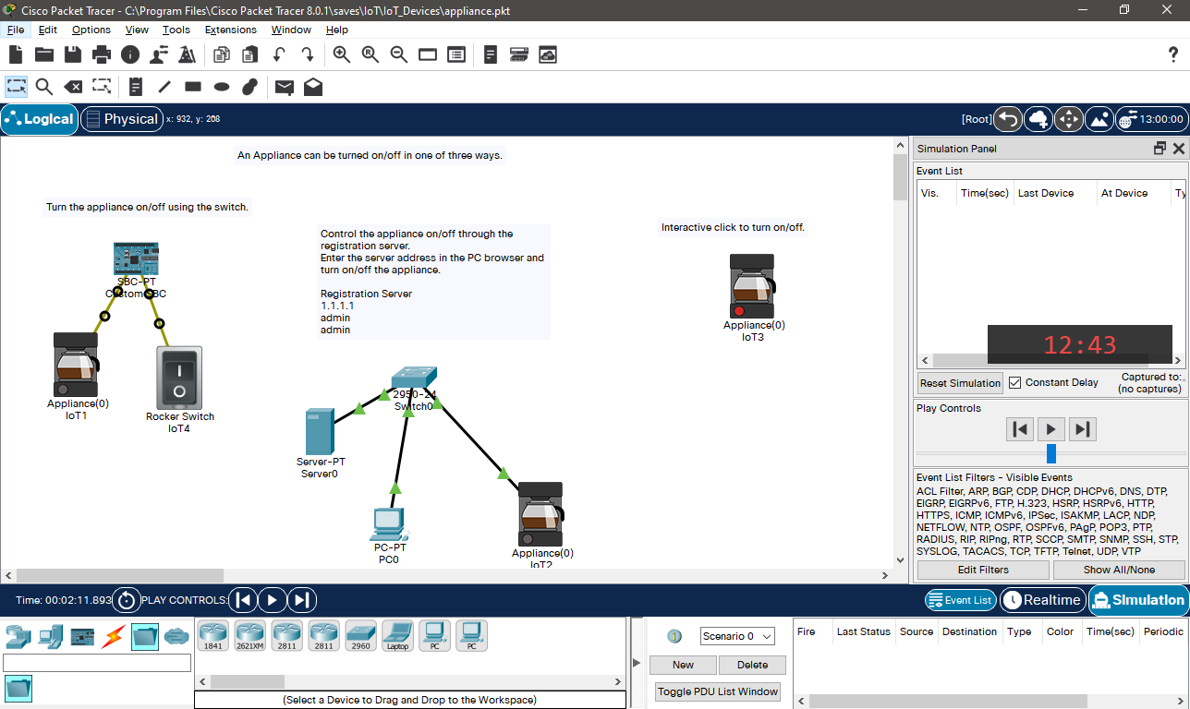Add a Simple PDU with the closed envelope

coord(285,87)
